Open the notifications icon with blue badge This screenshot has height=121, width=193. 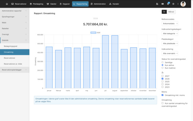[x=168, y=4]
